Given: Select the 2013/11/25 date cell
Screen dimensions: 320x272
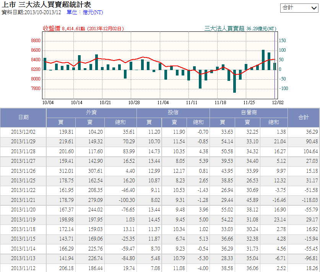Looking at the screenshot, I should click(x=23, y=180).
